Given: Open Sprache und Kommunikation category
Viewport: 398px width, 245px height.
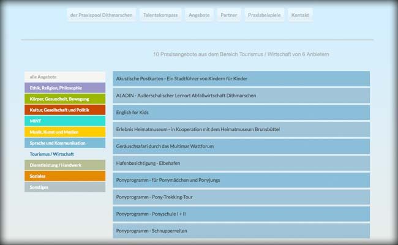Looking at the screenshot, I should 65,143.
